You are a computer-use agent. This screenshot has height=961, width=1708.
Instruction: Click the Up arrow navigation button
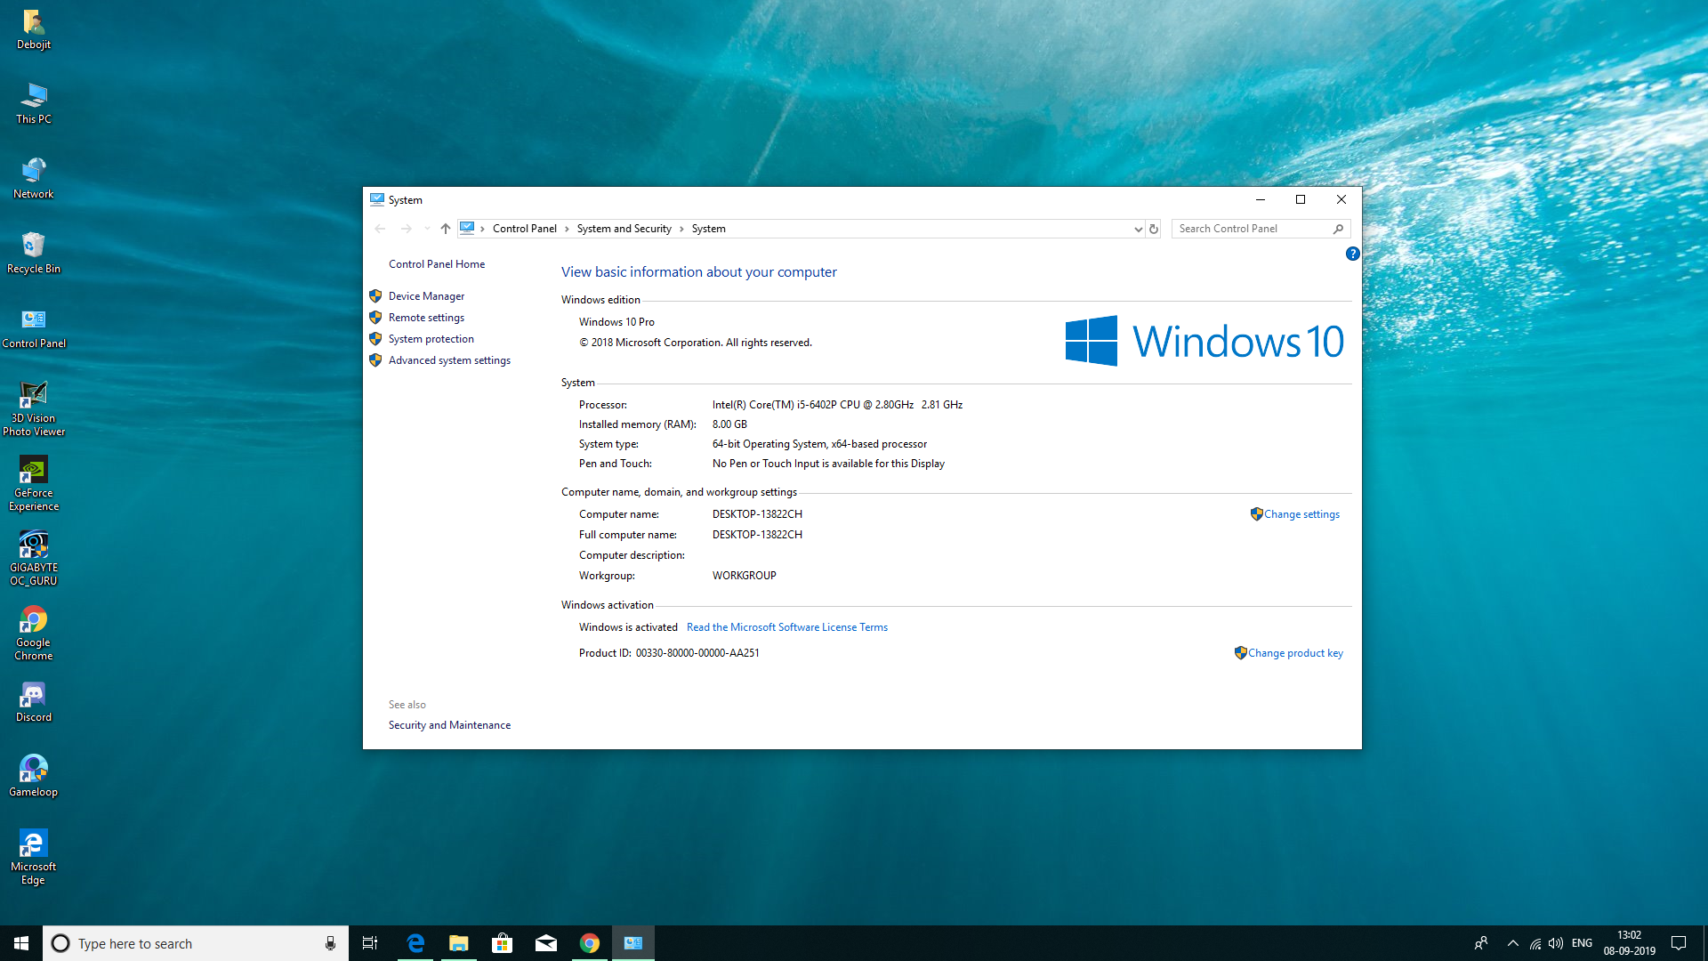click(446, 229)
